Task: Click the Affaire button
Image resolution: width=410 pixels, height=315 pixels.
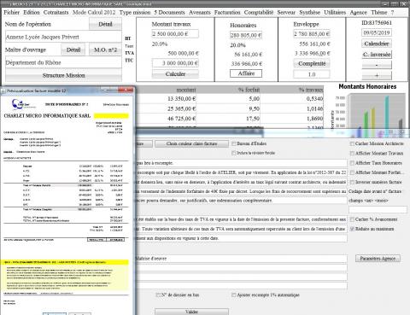Action: click(246, 73)
